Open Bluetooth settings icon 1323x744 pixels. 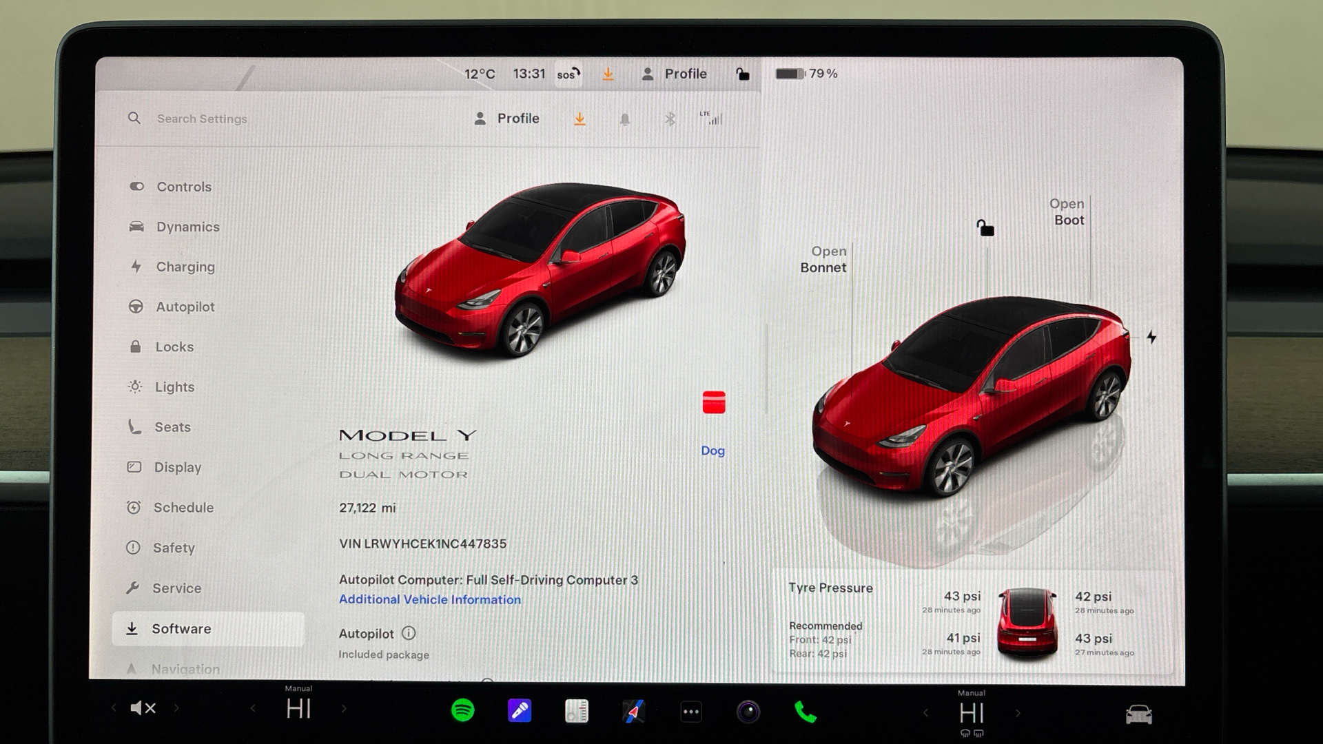tap(670, 119)
